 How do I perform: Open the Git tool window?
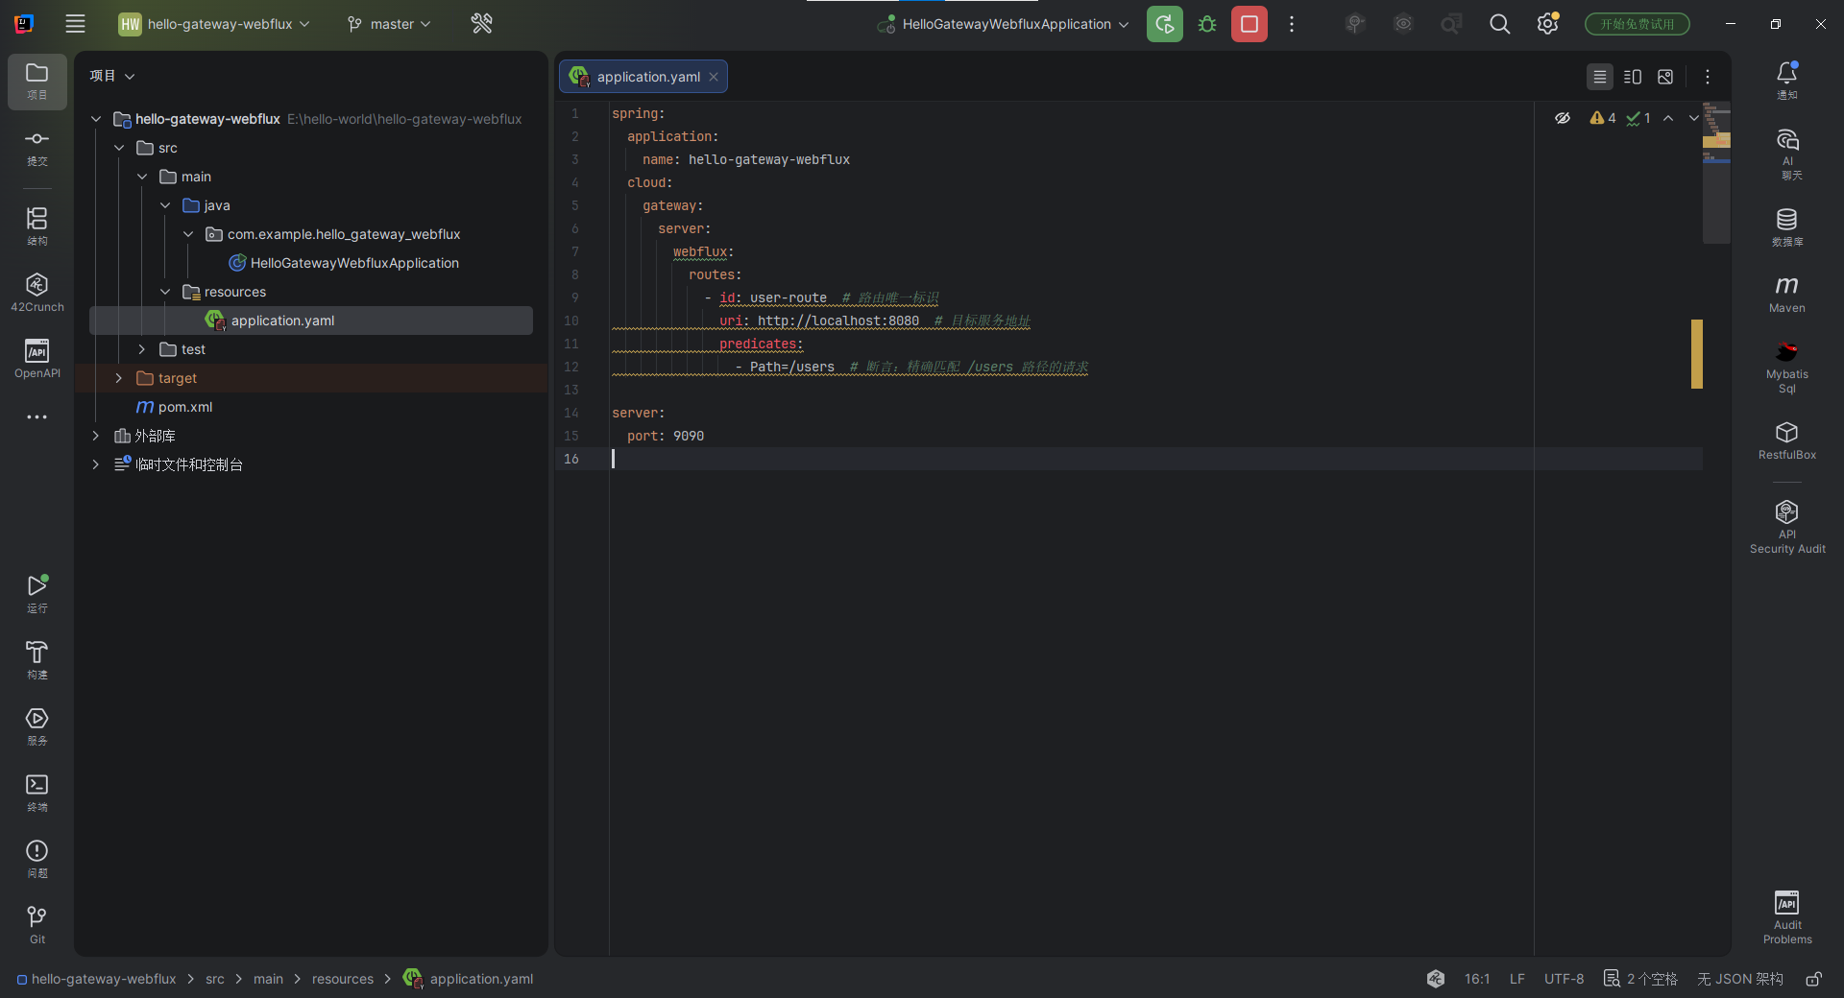[x=37, y=925]
